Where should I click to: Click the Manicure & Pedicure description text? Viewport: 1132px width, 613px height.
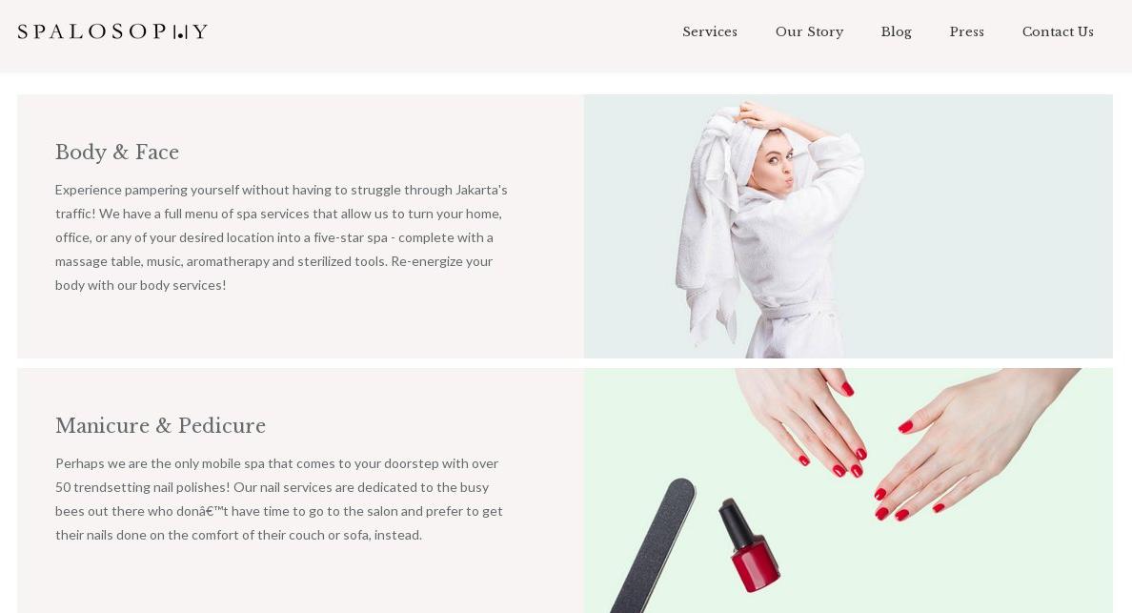[278, 499]
